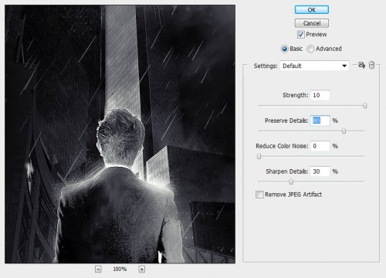Open the Settings Default dropdown
The height and width of the screenshot is (278, 386).
(x=314, y=66)
